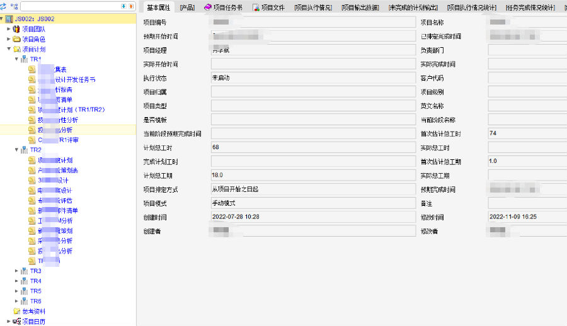Click the blue down-arrow search icon
This screenshot has width=567, height=326.
click(x=123, y=6)
